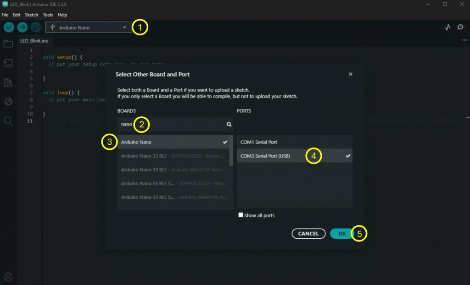The image size is (470, 285).
Task: Click the Verify sketch checkmark icon
Action: tap(9, 27)
